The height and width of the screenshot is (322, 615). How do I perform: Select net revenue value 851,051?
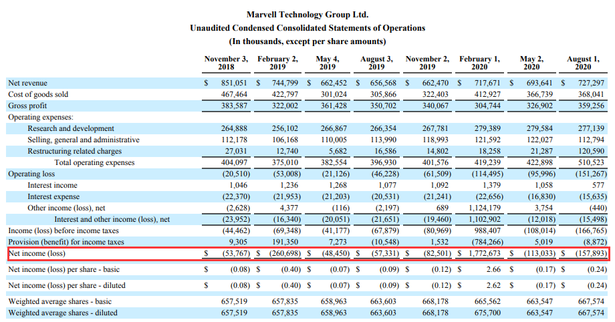click(x=234, y=83)
